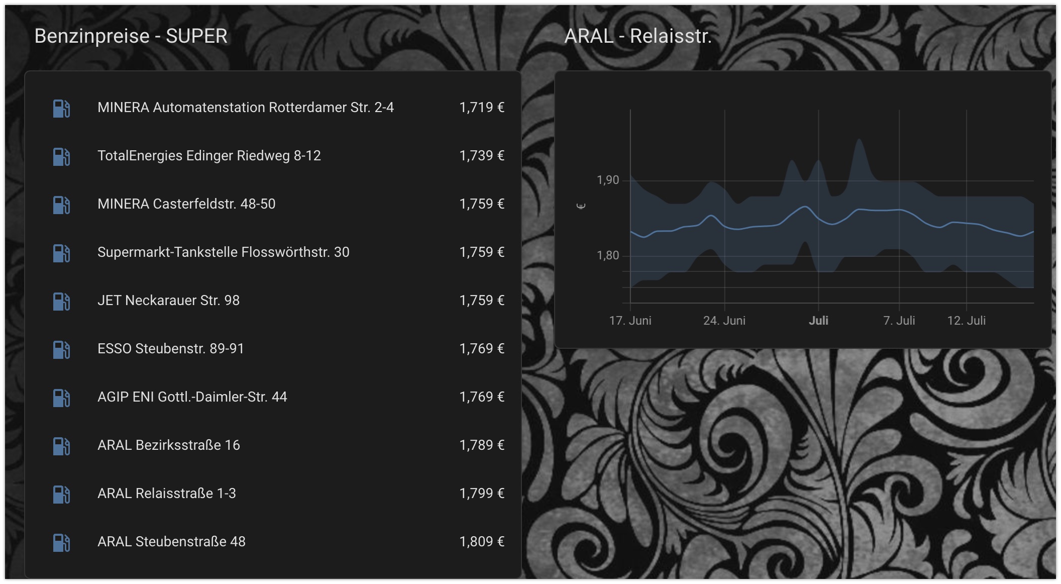1061x584 pixels.
Task: Click the 1,80 y-axis label
Action: click(x=608, y=256)
